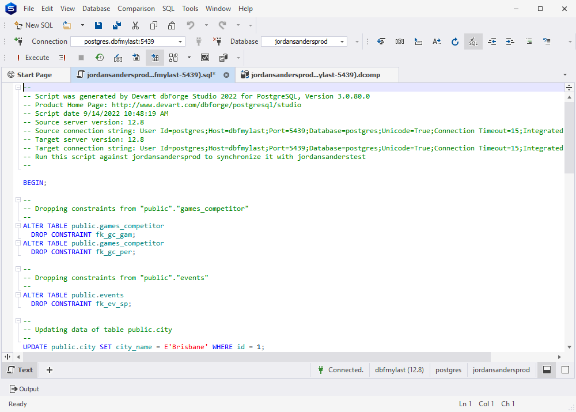Viewport: 576px width, 412px height.
Task: Open a file with the folder icon
Action: pyautogui.click(x=66, y=25)
